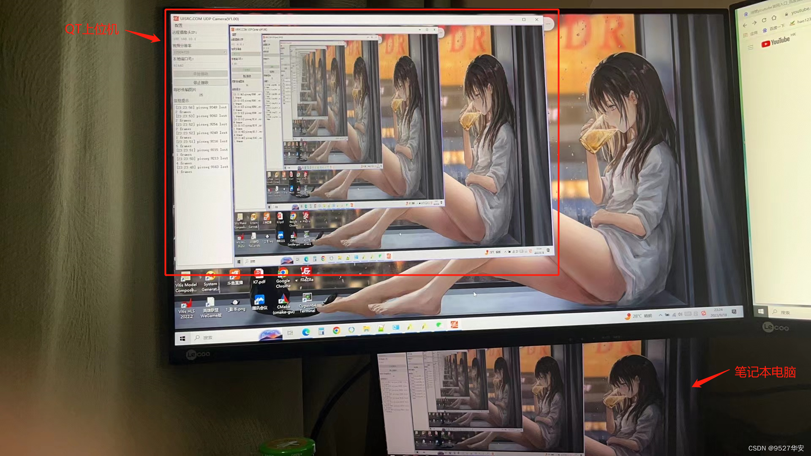This screenshot has width=811, height=456.
Task: Maximize the UISRC.COM UDP Camera window
Action: pos(524,19)
